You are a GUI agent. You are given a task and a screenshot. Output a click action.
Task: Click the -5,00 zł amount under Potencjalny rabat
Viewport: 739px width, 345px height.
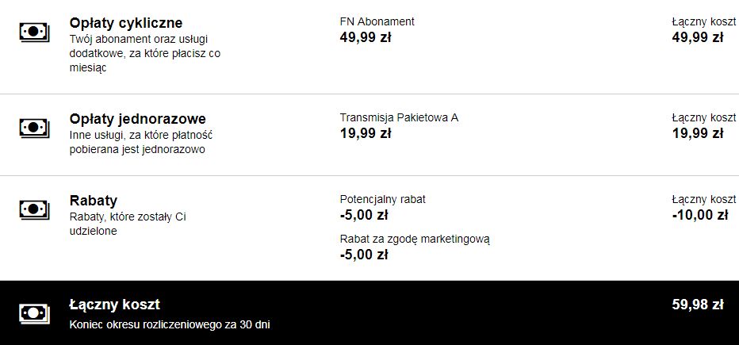pyautogui.click(x=363, y=215)
